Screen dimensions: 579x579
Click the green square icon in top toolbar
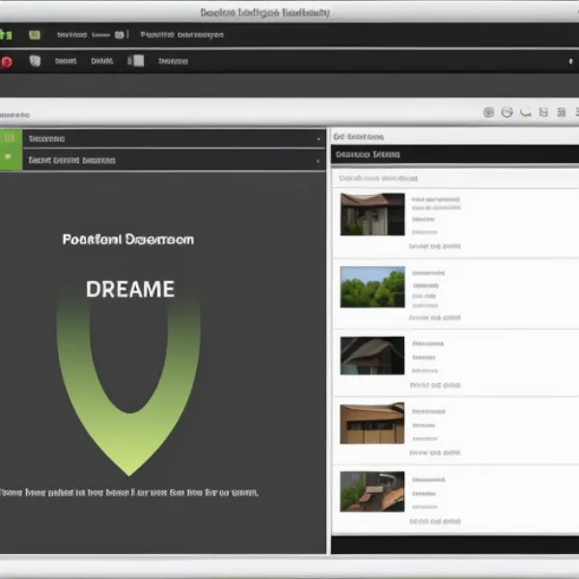coord(35,35)
